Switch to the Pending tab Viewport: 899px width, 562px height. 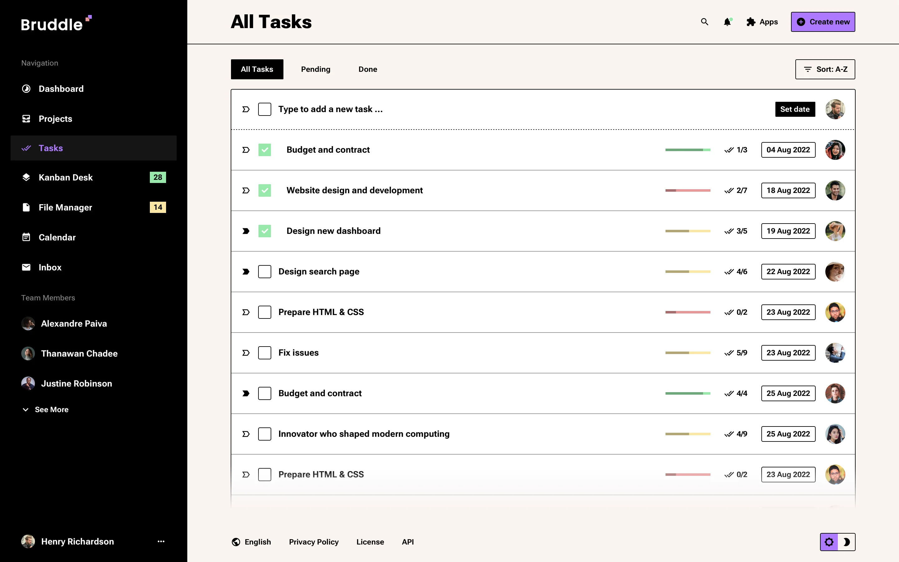(315, 69)
